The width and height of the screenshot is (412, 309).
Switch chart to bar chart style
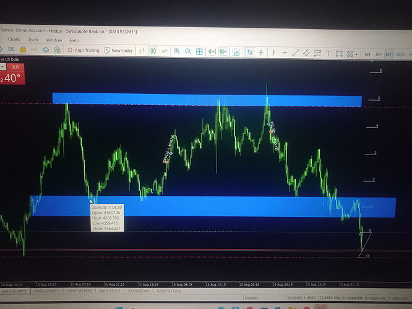click(142, 51)
